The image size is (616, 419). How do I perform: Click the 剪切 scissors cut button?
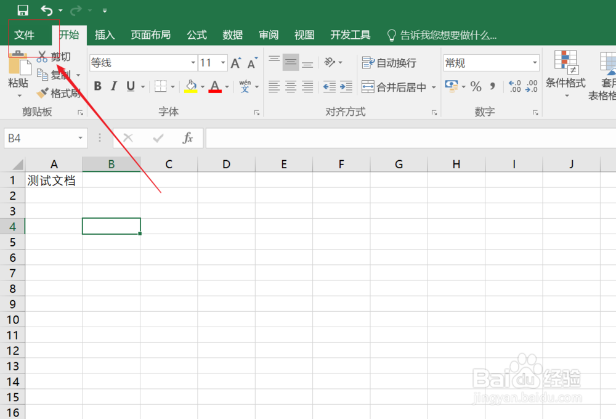(x=54, y=57)
